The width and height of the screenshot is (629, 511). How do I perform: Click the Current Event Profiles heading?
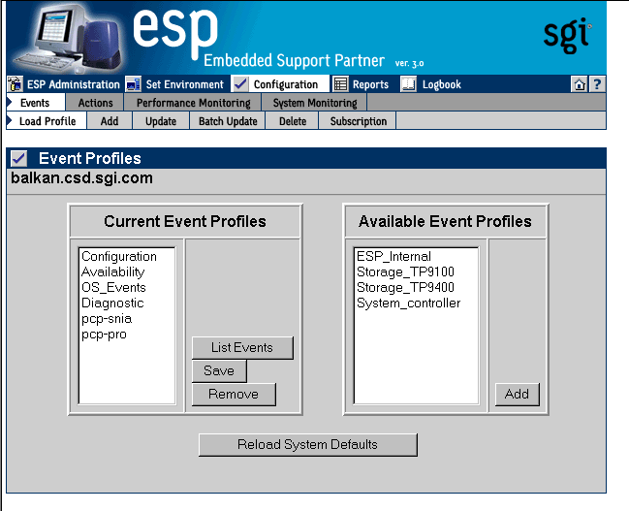coord(185,221)
